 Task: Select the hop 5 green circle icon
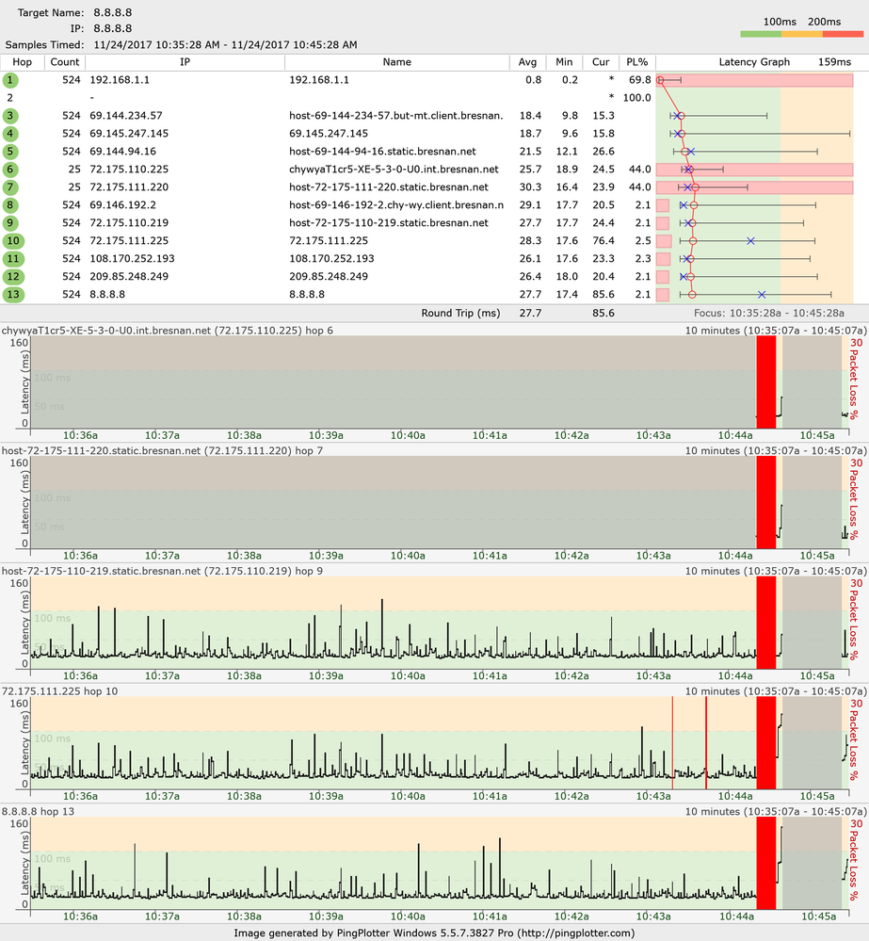tap(10, 152)
